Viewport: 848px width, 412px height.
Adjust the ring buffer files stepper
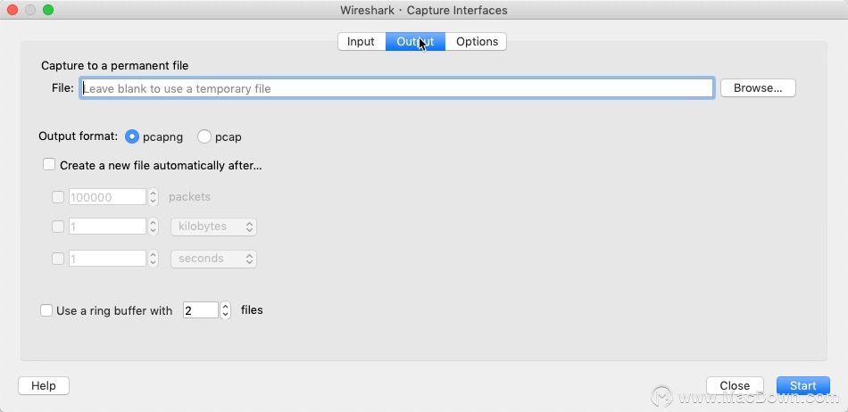(226, 310)
